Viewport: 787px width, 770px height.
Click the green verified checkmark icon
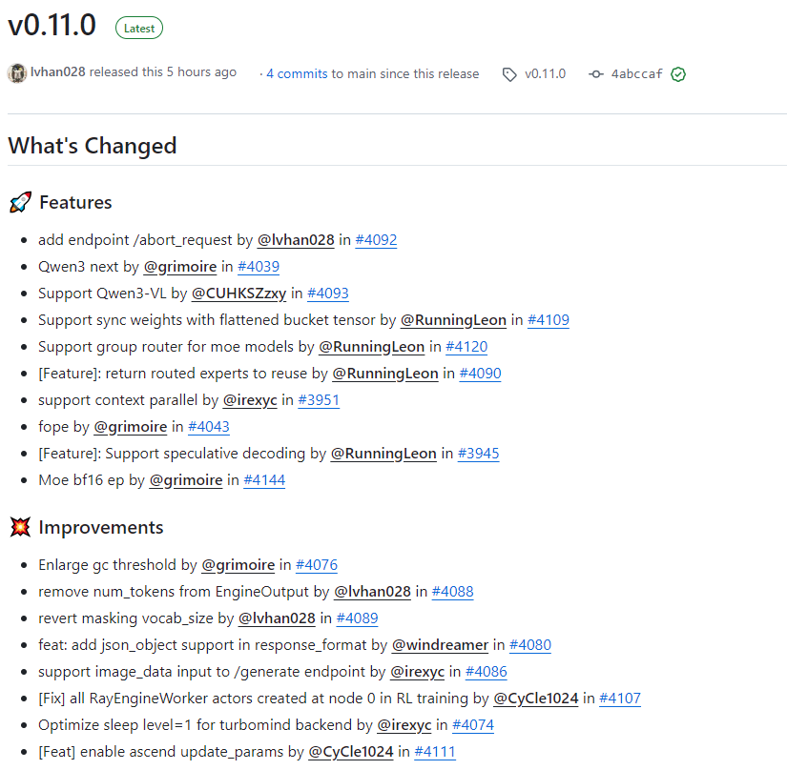click(678, 74)
